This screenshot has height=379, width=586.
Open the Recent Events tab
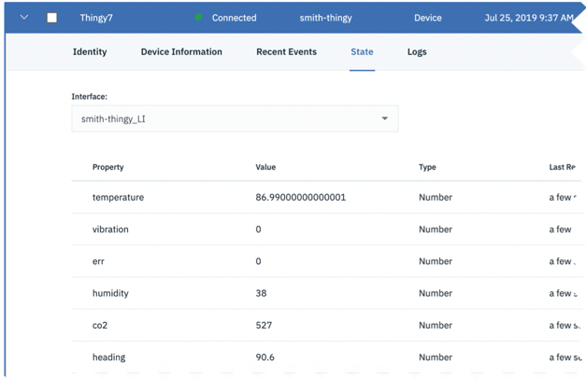[x=286, y=52]
